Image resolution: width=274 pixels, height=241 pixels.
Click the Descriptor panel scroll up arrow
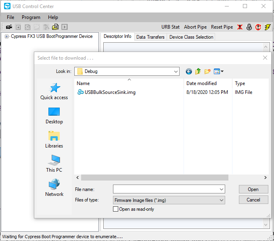coord(266,47)
